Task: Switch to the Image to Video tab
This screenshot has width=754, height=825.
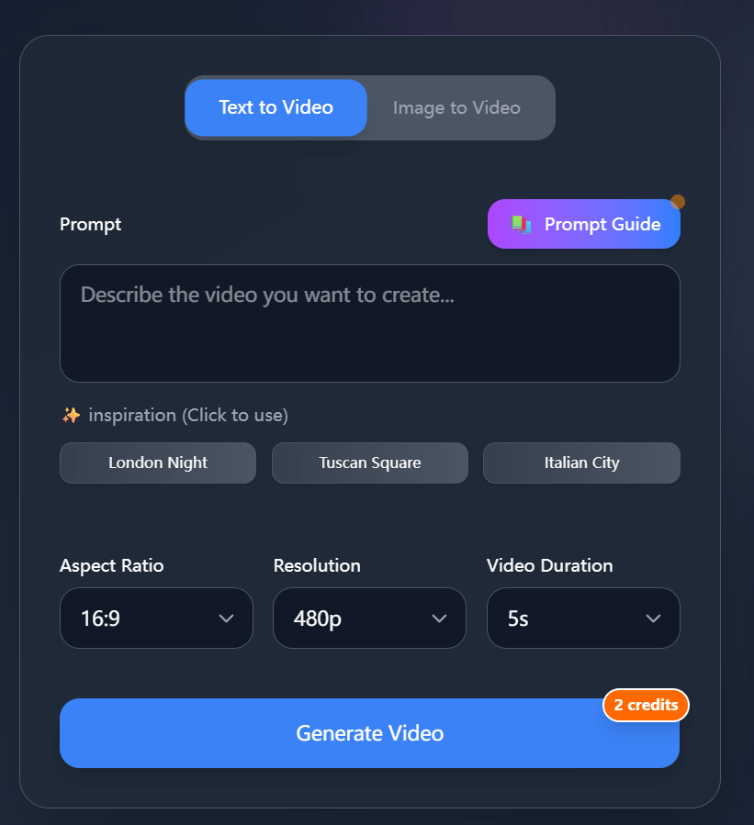Action: point(456,107)
